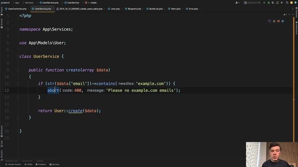
Task: Click the webcam video overlay thumbnail
Action: (x=272, y=154)
